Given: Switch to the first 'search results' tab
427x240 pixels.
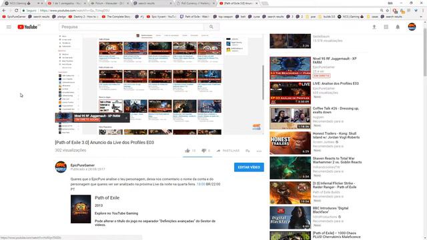Looking at the screenshot, I should [x=153, y=3].
